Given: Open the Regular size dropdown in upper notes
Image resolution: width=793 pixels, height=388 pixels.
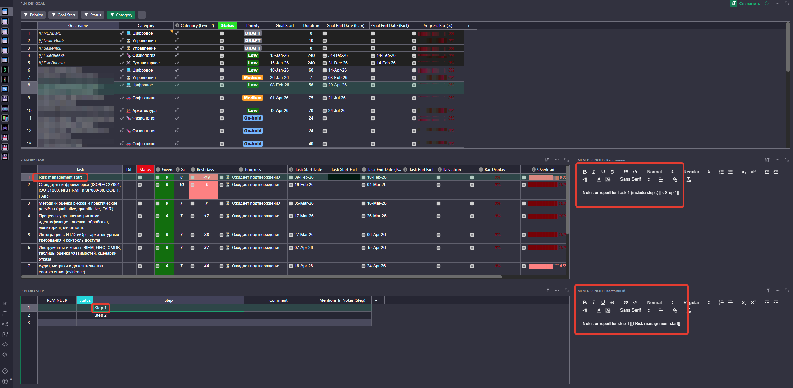Looking at the screenshot, I should [x=696, y=172].
